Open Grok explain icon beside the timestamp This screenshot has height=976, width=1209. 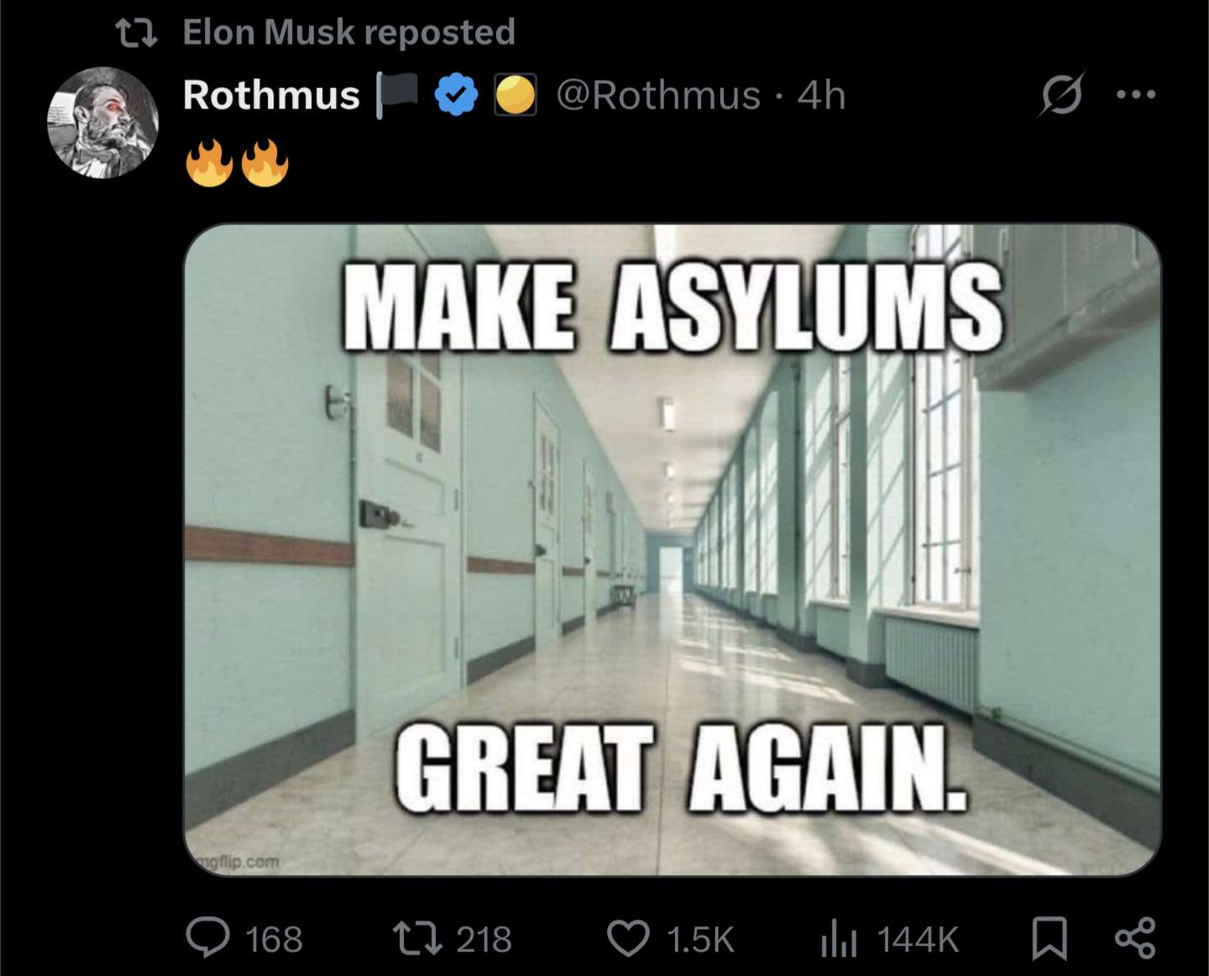click(1061, 94)
